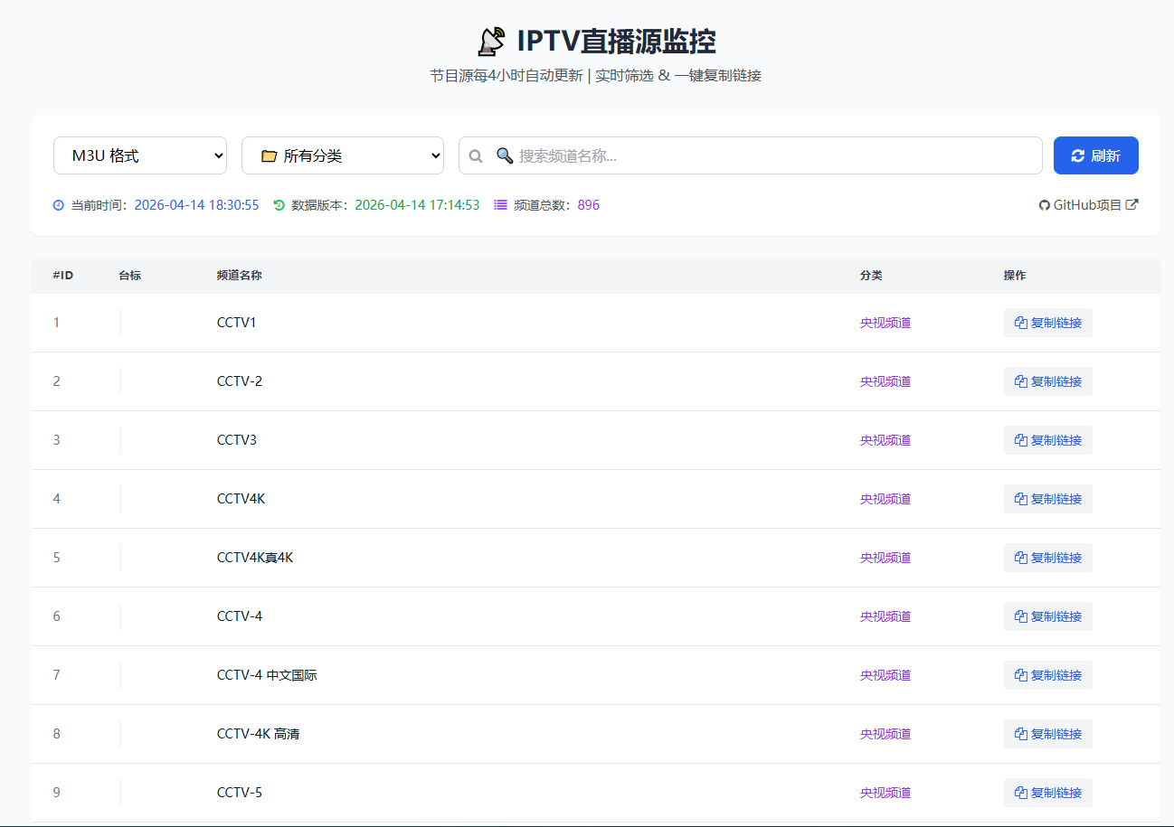Click the channel name CCTV3

tap(237, 440)
